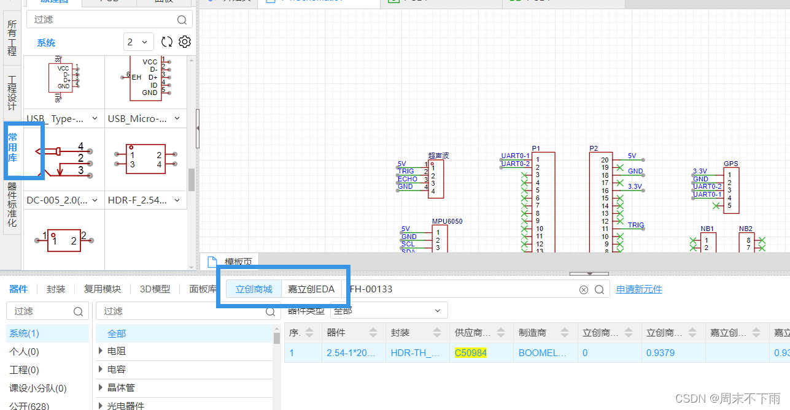Collapse bottom panel with splitter handle

[589, 273]
